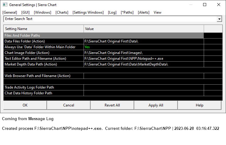The width and height of the screenshot is (226, 145).
Task: Click Chat Data History Folder Path setting
Action: coord(44,93)
